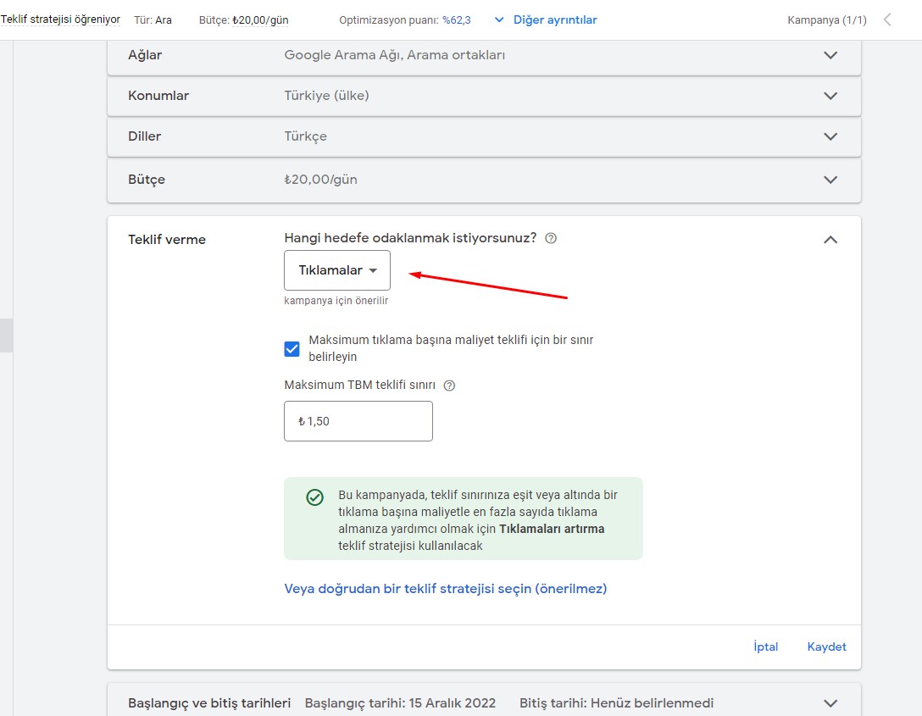The height and width of the screenshot is (716, 922).
Task: Click Tür: Ara in top bar
Action: [153, 20]
